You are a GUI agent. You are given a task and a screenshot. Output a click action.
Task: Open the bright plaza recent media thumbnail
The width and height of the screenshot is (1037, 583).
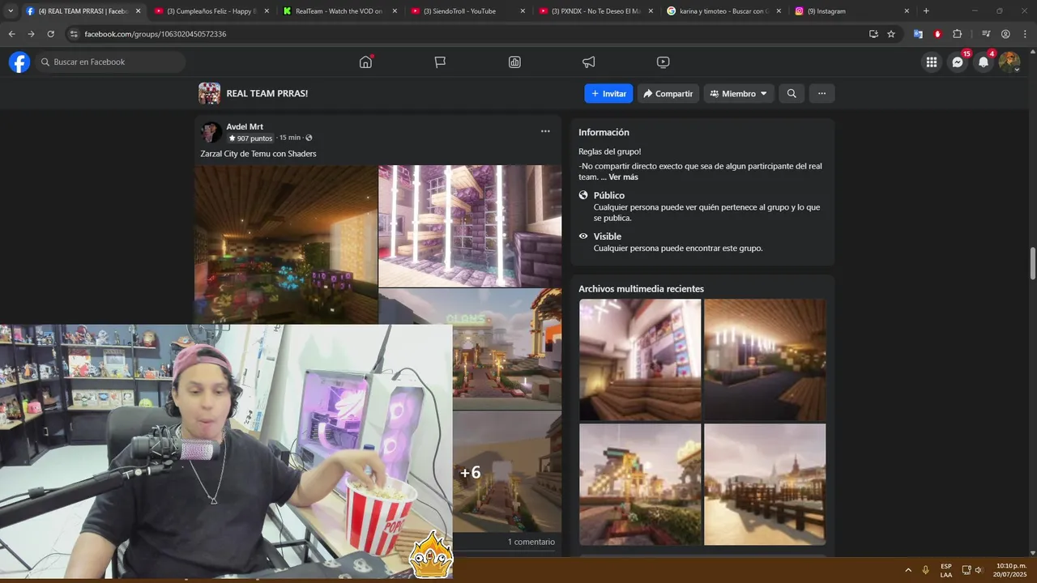765,484
